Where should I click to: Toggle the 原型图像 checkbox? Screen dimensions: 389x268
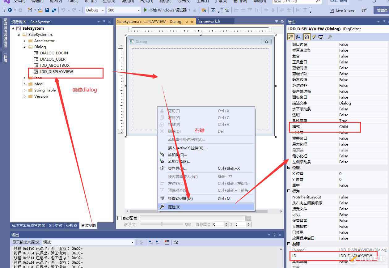pos(120,218)
